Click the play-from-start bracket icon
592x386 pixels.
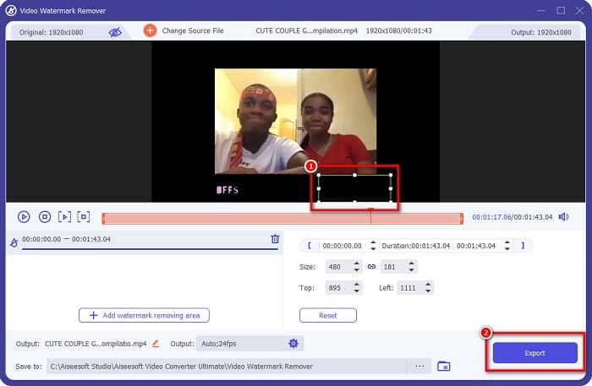[x=64, y=217]
